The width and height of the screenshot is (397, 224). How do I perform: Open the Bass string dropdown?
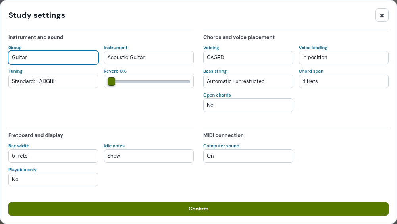248,81
